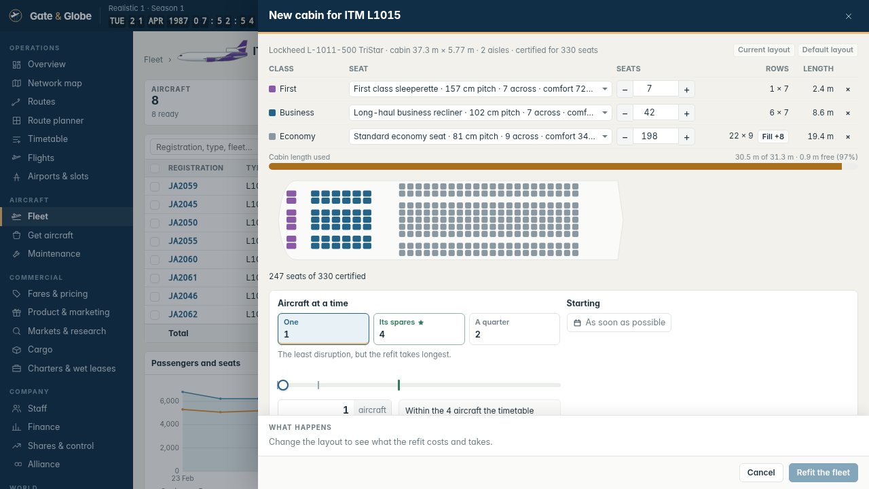Open the Starting date picker 'As soon as possible'
The width and height of the screenshot is (869, 489).
pos(619,323)
